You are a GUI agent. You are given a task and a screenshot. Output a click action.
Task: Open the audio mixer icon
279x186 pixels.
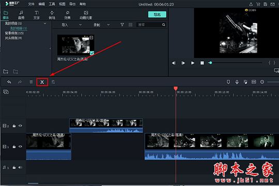coord(245,82)
